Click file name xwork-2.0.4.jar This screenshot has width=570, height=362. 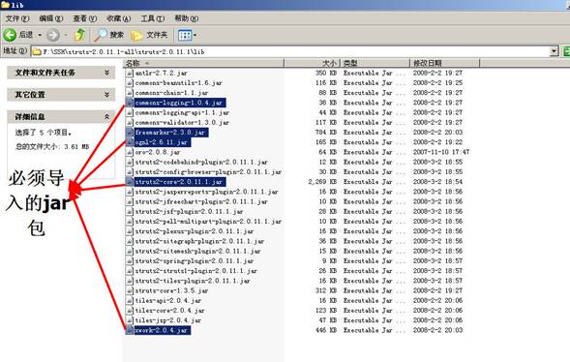tap(162, 330)
